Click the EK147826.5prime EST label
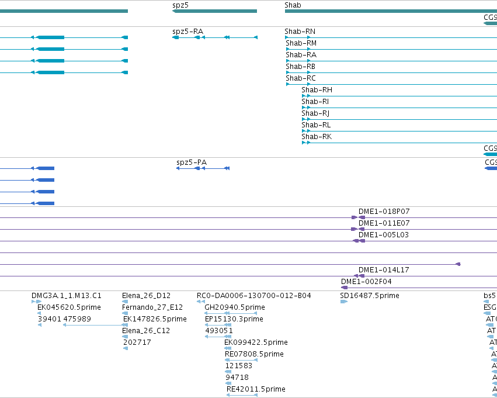This screenshot has width=497, height=398. point(155,319)
